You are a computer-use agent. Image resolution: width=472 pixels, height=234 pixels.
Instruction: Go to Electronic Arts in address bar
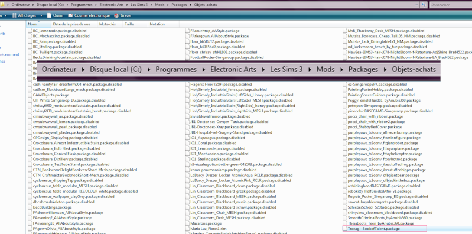click(x=111, y=5)
